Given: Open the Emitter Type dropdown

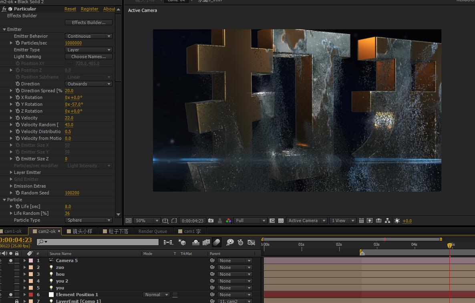Looking at the screenshot, I should [x=89, y=50].
